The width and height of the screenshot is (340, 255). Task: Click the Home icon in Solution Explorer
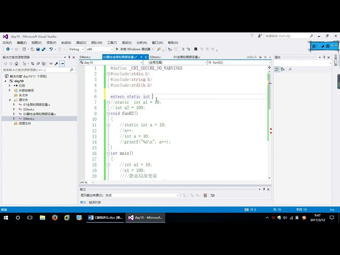click(x=16, y=64)
